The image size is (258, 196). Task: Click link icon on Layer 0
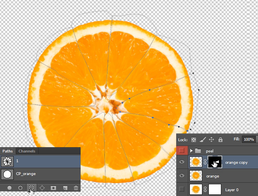[x=205, y=189]
